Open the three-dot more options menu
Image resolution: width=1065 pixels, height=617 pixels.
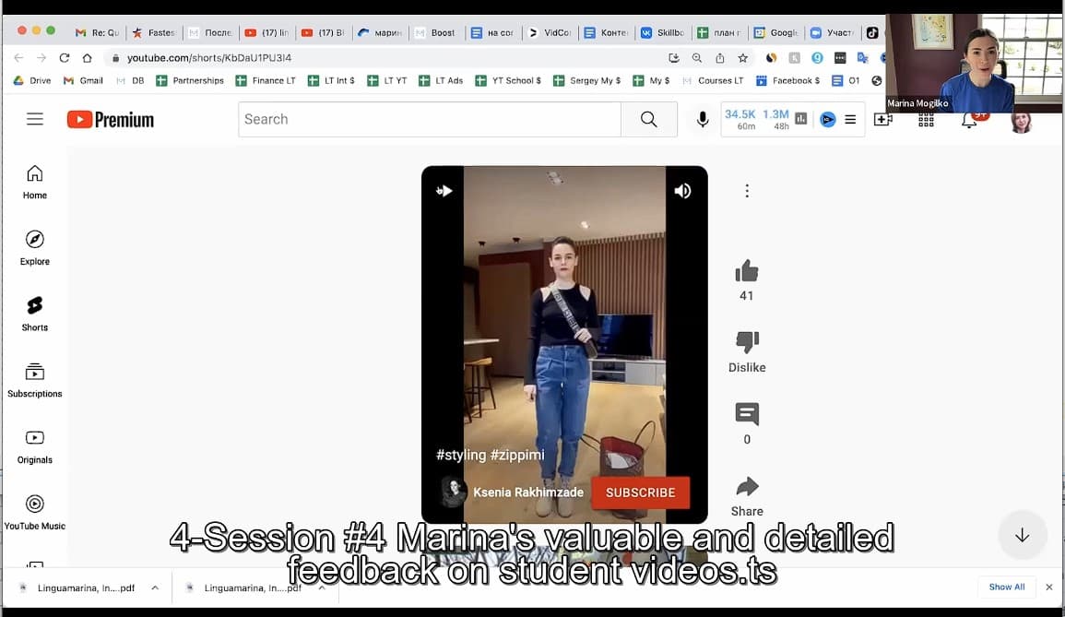(746, 191)
